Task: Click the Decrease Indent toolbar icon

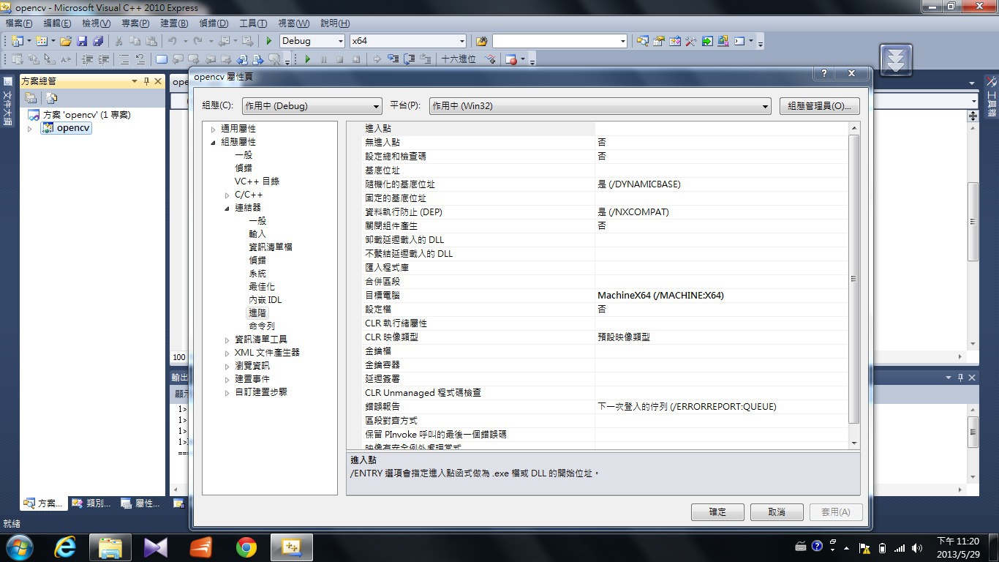Action: tap(88, 59)
